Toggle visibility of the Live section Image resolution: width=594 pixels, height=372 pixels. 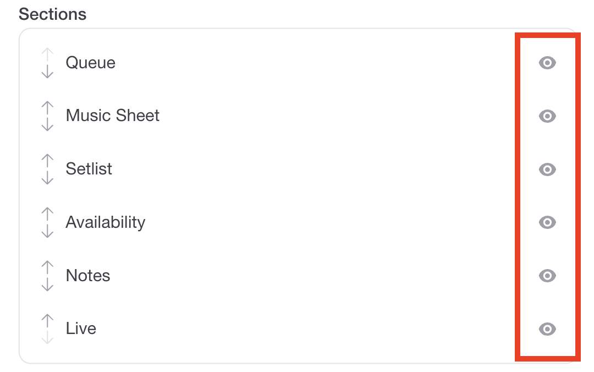pyautogui.click(x=547, y=329)
